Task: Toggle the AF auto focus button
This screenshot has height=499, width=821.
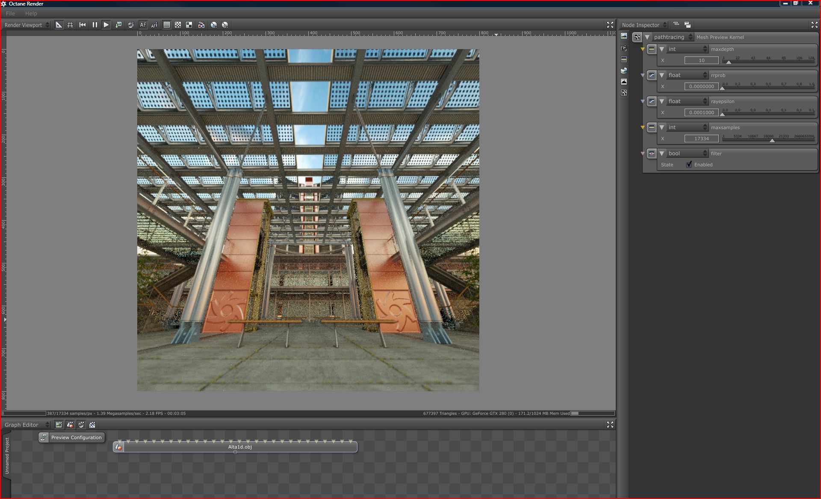Action: click(x=143, y=25)
